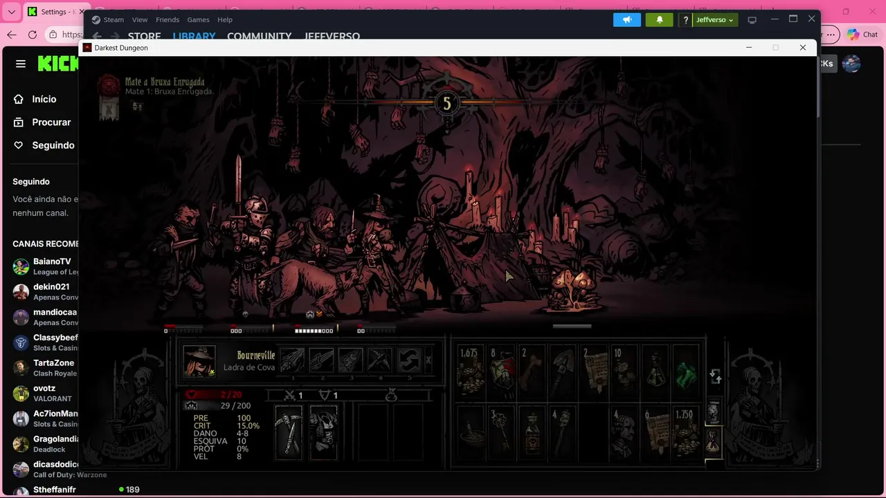Open the Steam COMMUNITY tab
Image resolution: width=886 pixels, height=498 pixels.
coord(260,36)
